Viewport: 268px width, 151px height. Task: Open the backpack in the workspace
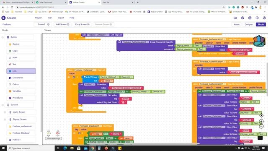click(x=259, y=41)
